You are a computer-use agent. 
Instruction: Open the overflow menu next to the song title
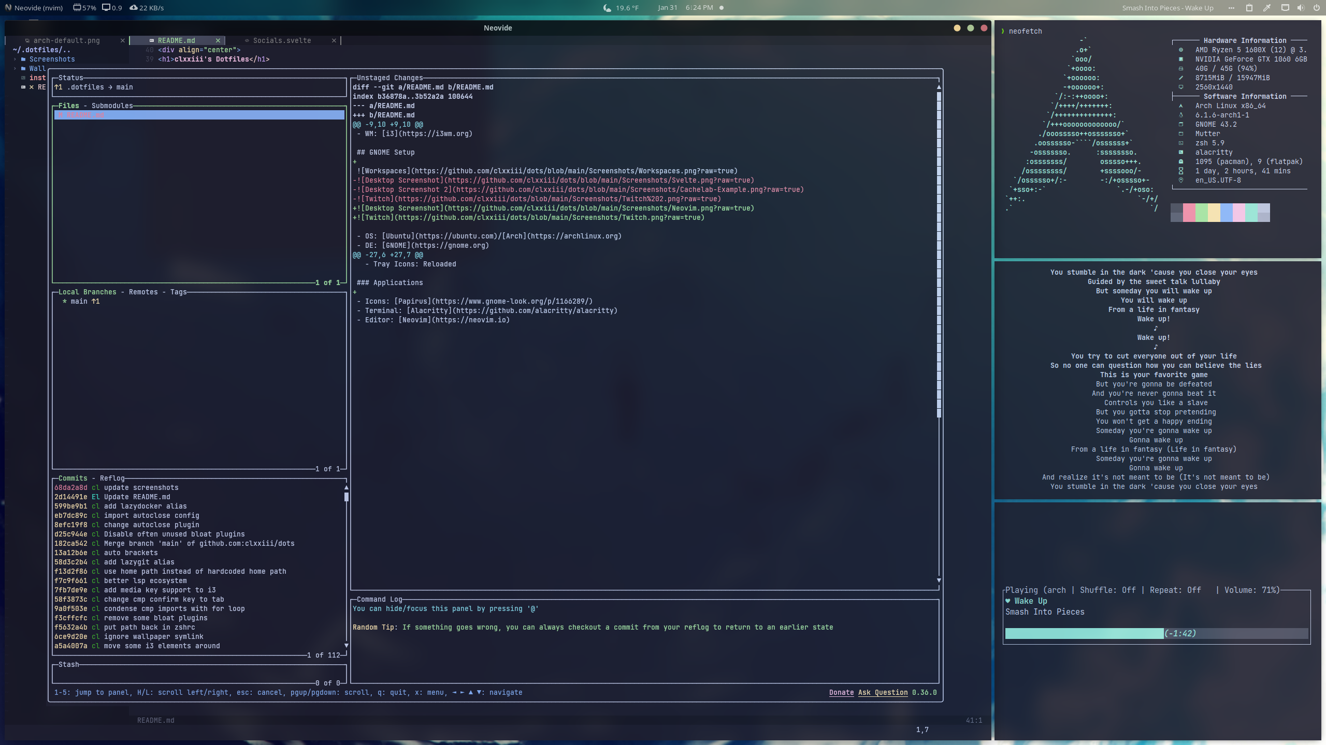1232,8
